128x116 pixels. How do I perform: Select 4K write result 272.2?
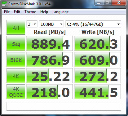98,76
